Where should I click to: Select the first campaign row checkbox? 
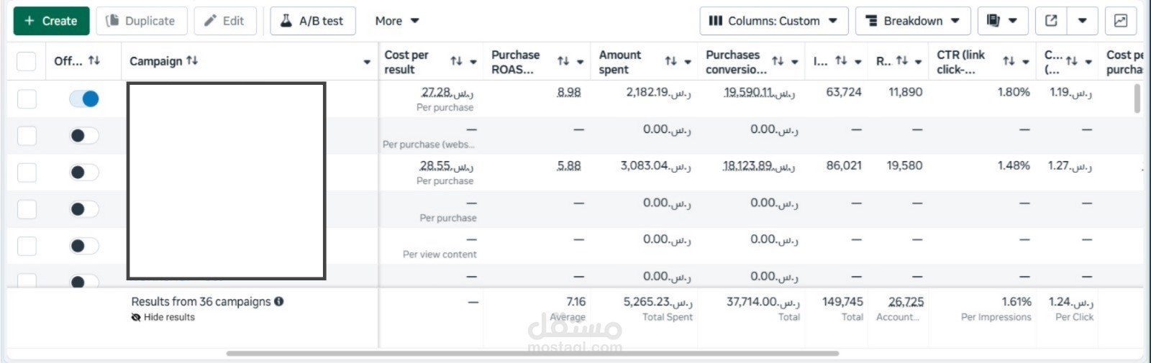point(27,99)
